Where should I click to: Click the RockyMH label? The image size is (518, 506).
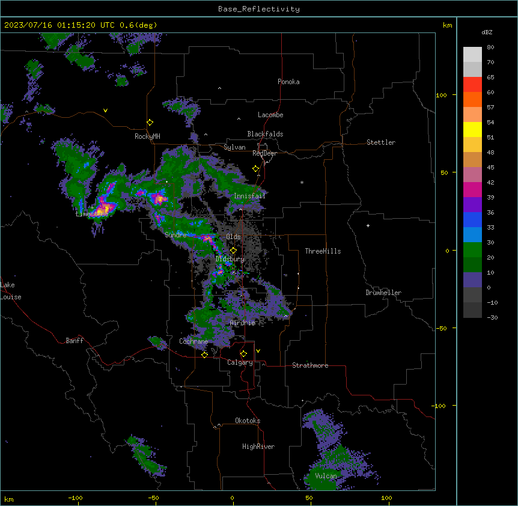pos(147,136)
